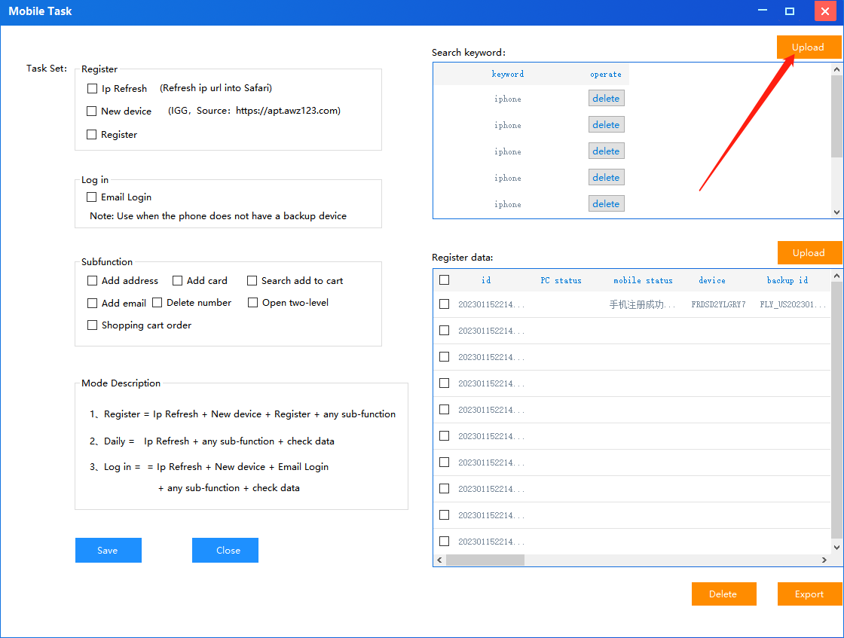Viewport: 844px width, 638px height.
Task: Select all rows via header checkbox
Action: pyautogui.click(x=444, y=279)
